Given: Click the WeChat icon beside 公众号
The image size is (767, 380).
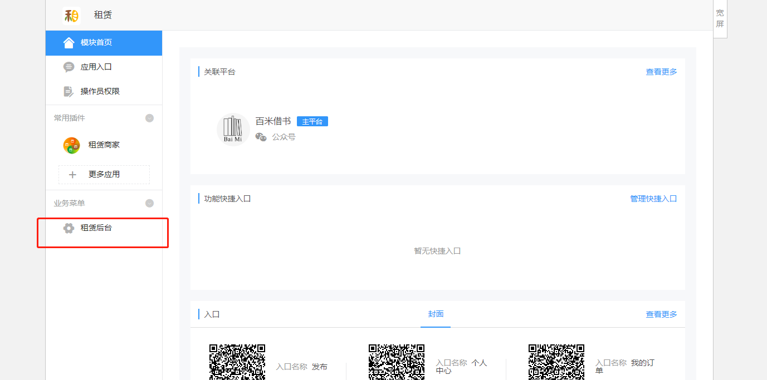Looking at the screenshot, I should click(261, 137).
